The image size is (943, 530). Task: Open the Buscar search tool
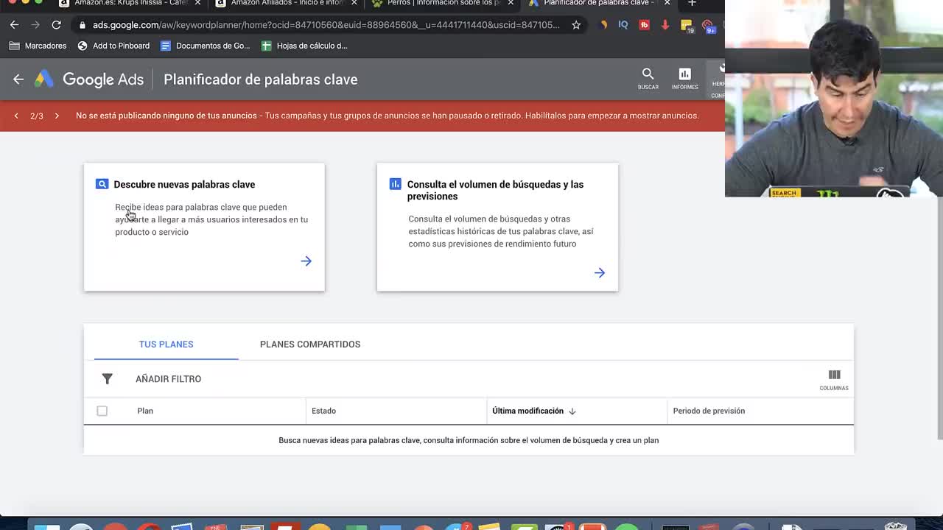click(x=648, y=79)
